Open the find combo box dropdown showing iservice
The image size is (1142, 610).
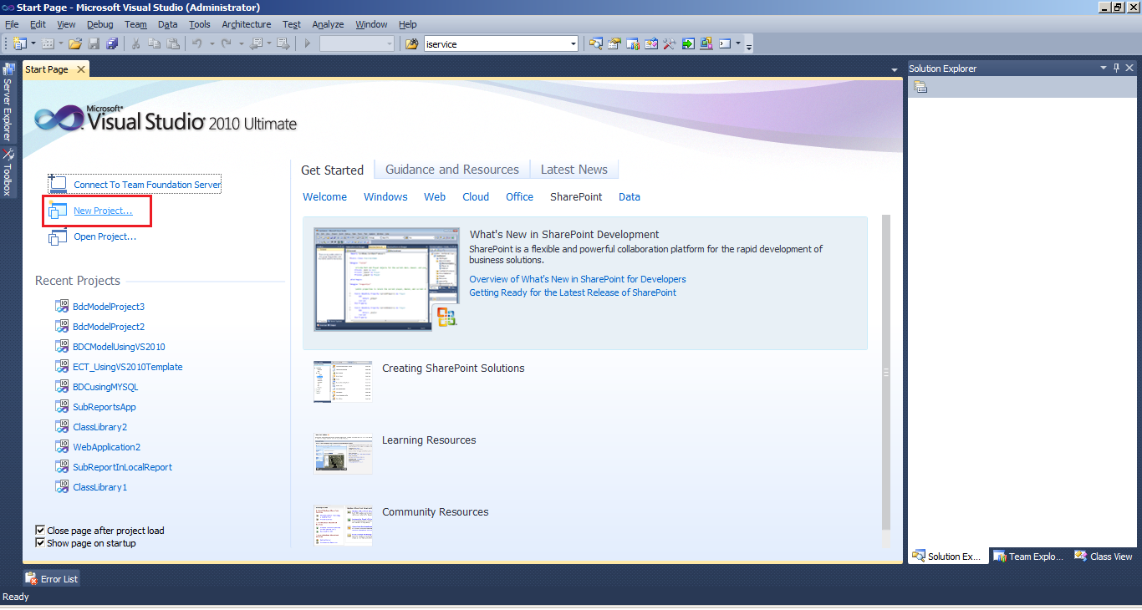tap(573, 43)
